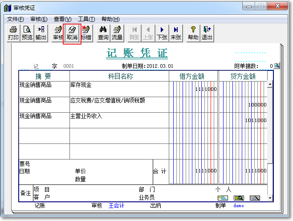Go to 上张 previous voucher
The width and height of the screenshot is (293, 221).
(x=148, y=33)
